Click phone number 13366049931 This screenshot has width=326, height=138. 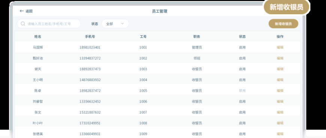point(90,134)
